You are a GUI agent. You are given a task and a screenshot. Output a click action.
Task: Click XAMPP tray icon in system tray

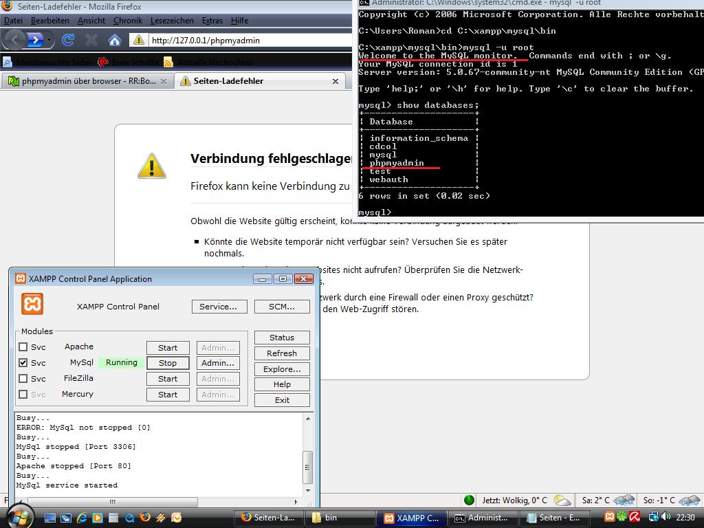(x=609, y=516)
